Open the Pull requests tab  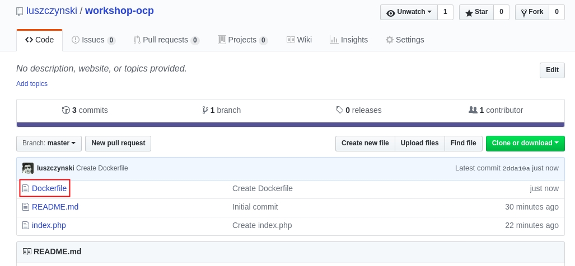coord(166,40)
